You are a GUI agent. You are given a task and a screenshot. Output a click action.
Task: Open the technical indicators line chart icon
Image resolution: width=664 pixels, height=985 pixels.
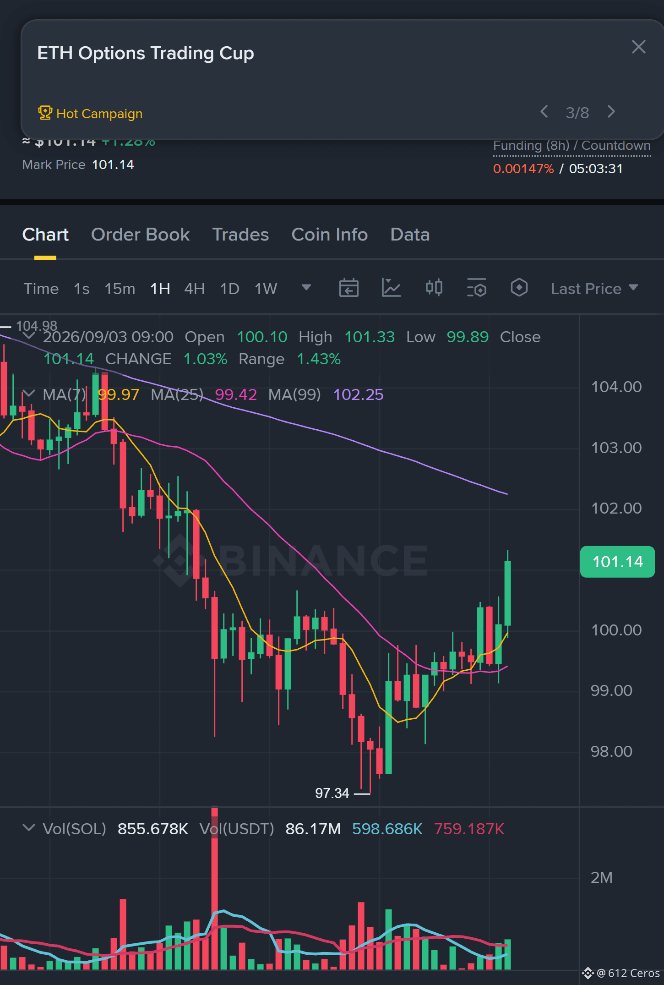[391, 288]
